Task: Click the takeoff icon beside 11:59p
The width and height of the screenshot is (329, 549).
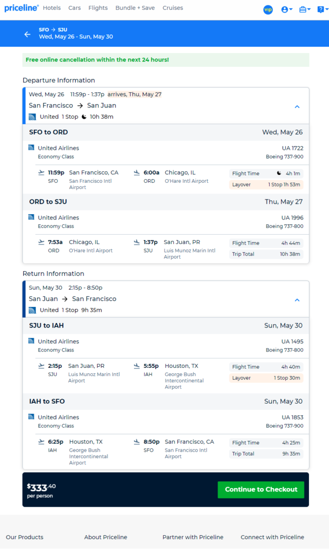Action: (41, 173)
